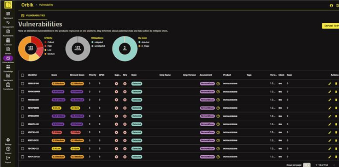
Task: Sort the table by the Score column header
Action: 54,75
